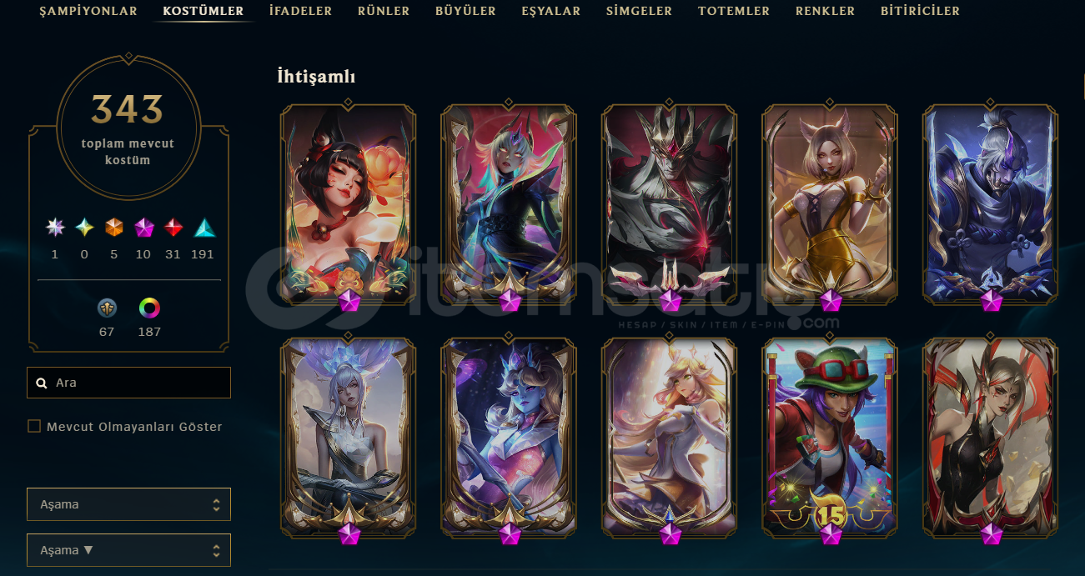1085x576 pixels.
Task: Select the BİTİRİCİLER tab
Action: [x=920, y=11]
